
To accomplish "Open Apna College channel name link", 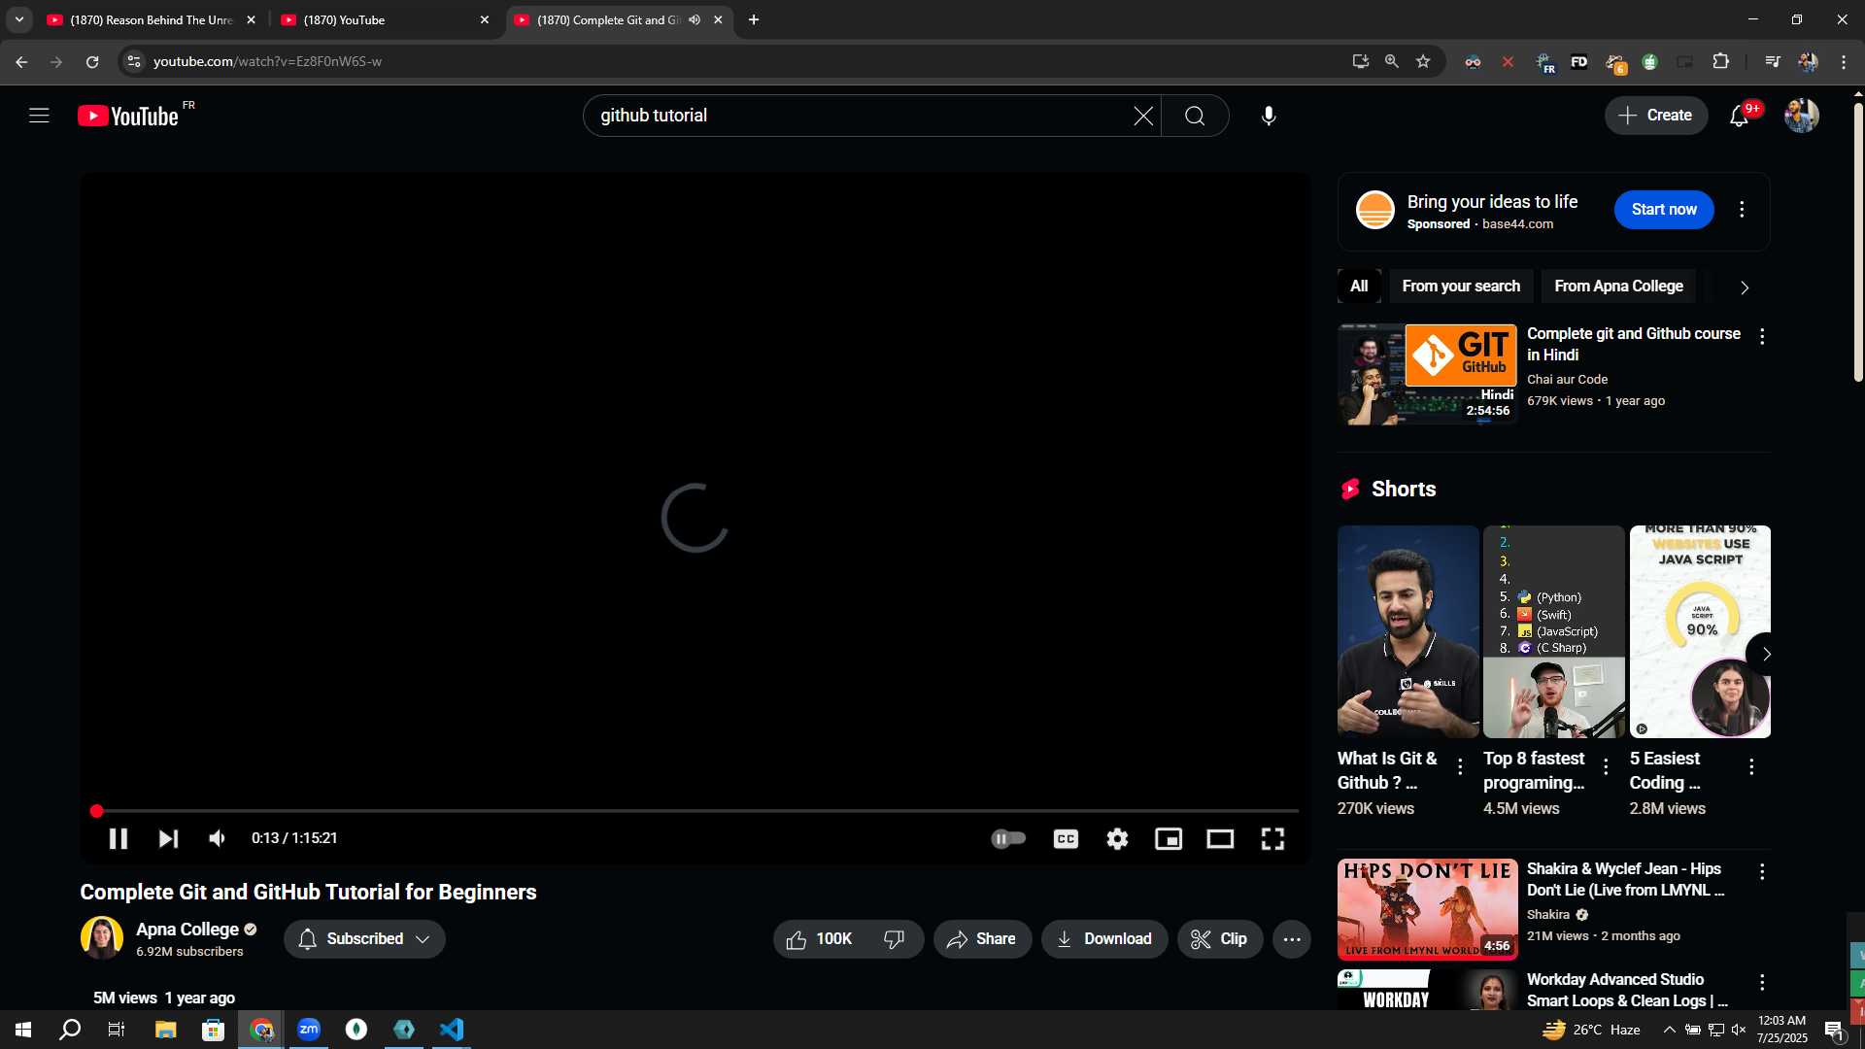I will point(187,930).
